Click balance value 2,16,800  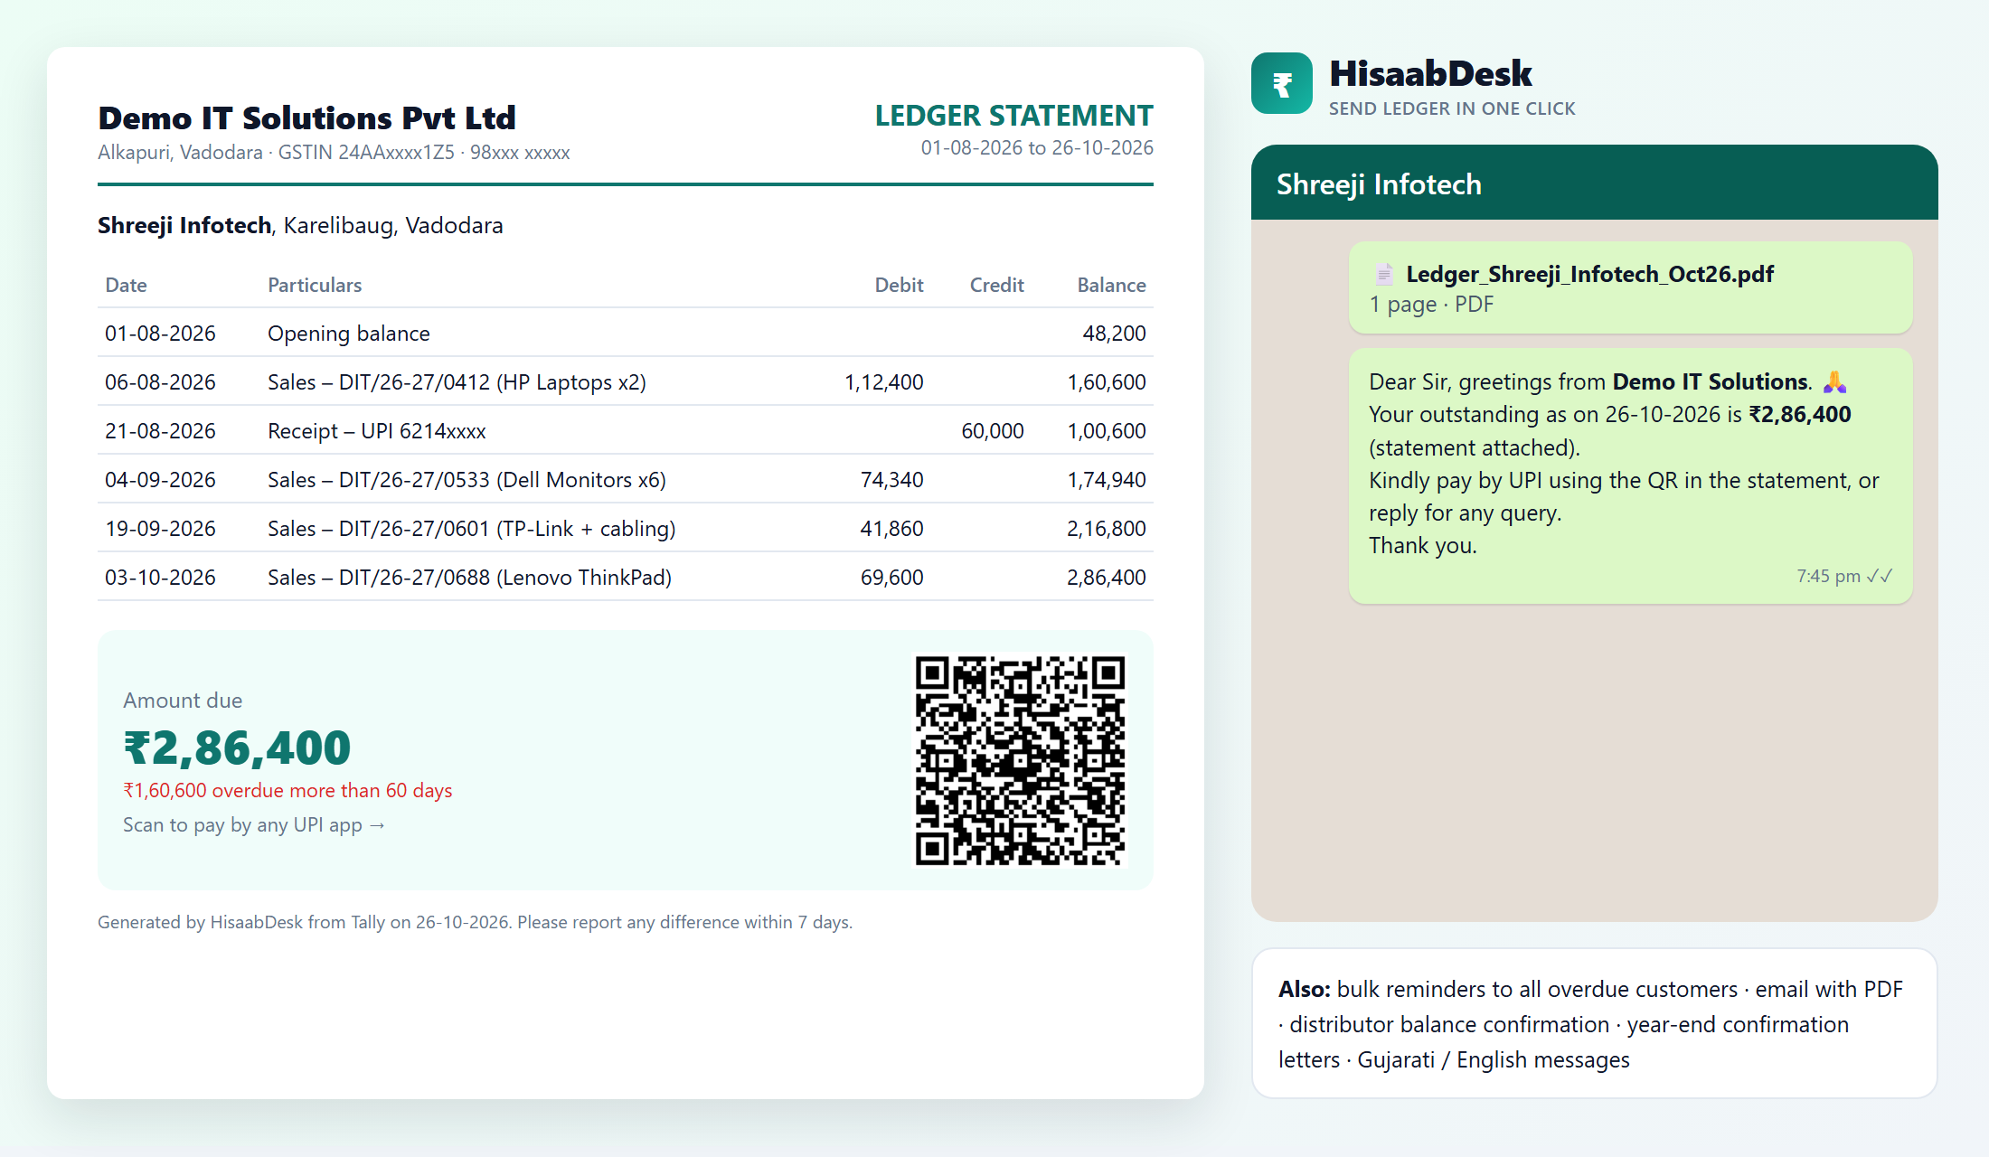[x=1106, y=529]
